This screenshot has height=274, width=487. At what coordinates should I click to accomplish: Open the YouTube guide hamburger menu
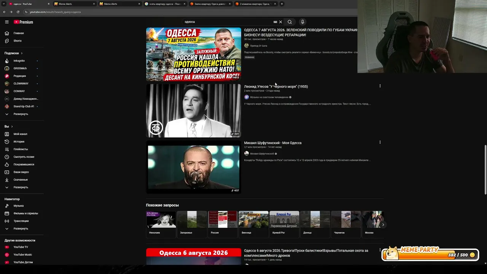pos(7,22)
